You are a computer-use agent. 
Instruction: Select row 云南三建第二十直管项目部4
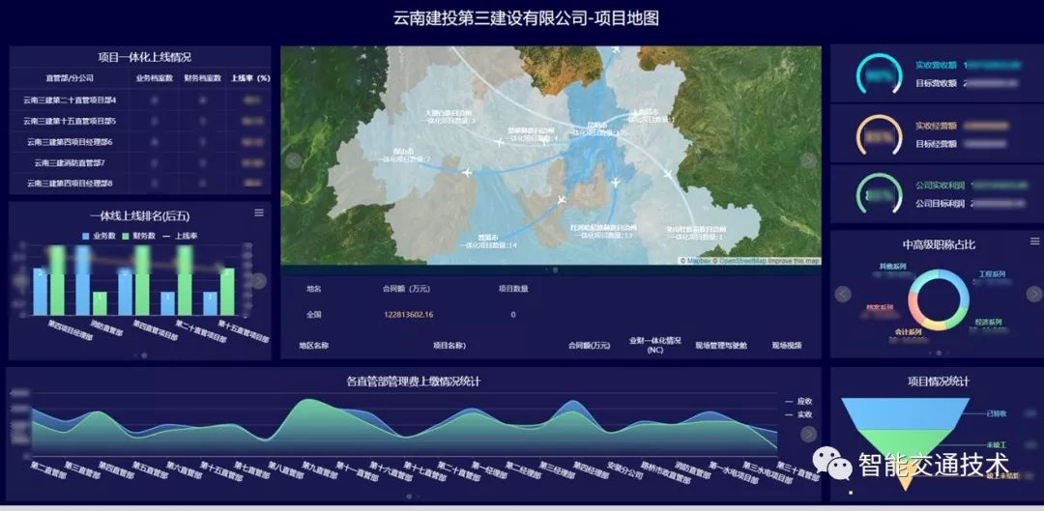tap(140, 100)
